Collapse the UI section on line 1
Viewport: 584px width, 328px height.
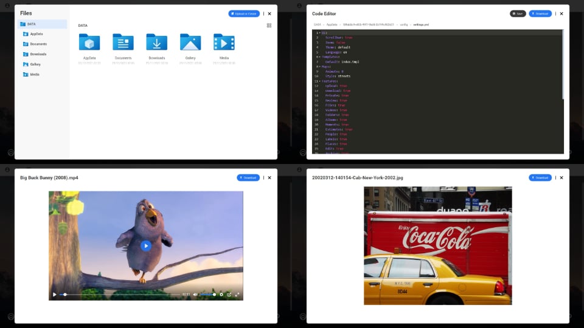pyautogui.click(x=319, y=32)
